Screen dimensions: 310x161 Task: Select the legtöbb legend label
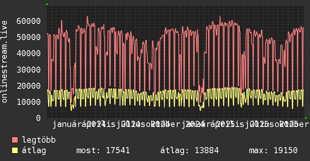[39, 140]
